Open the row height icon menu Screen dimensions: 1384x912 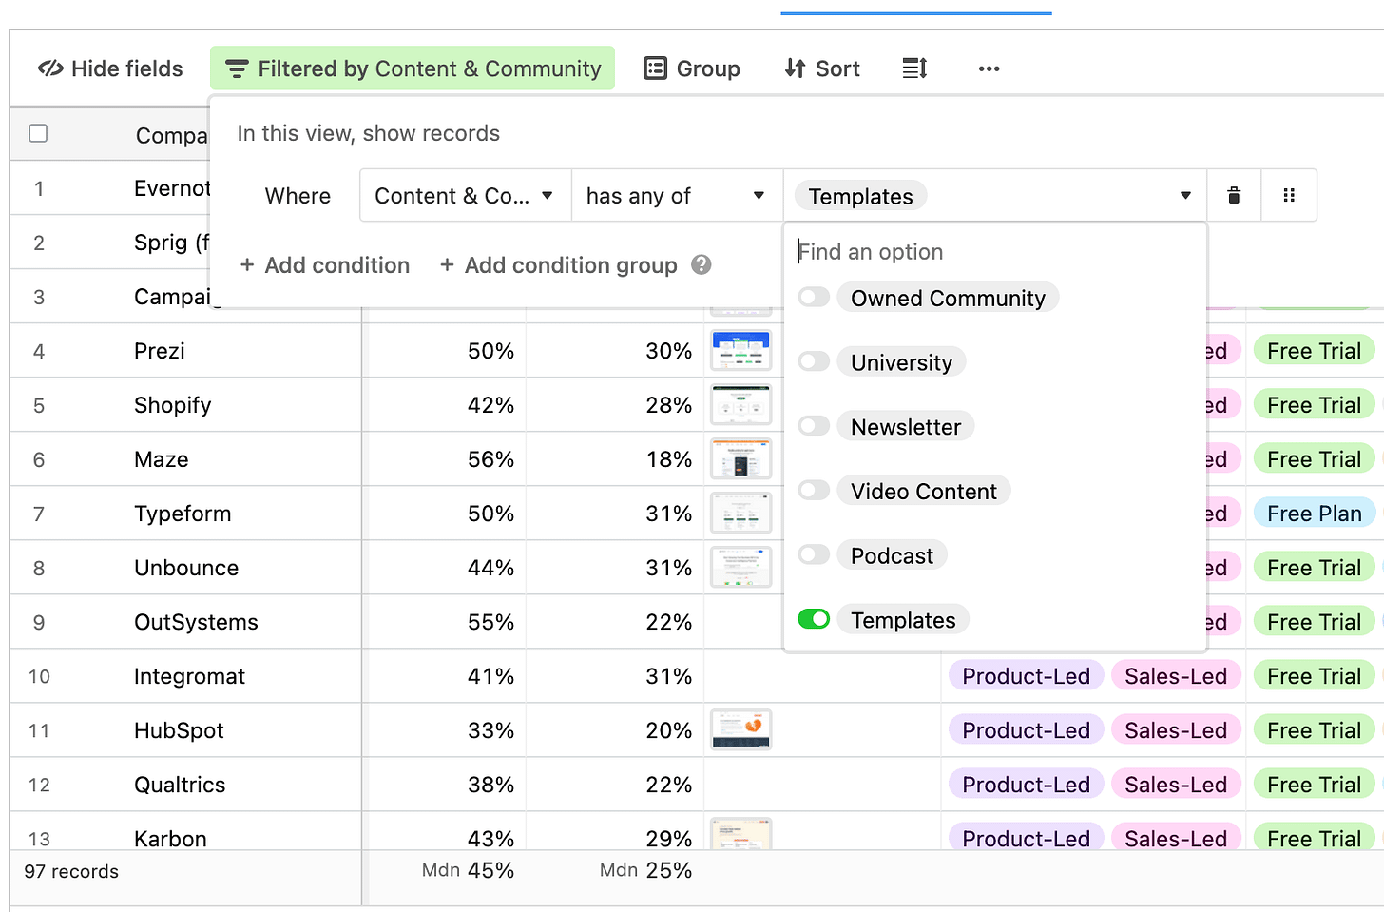click(914, 68)
